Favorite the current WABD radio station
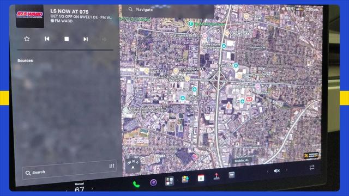 click(27, 39)
